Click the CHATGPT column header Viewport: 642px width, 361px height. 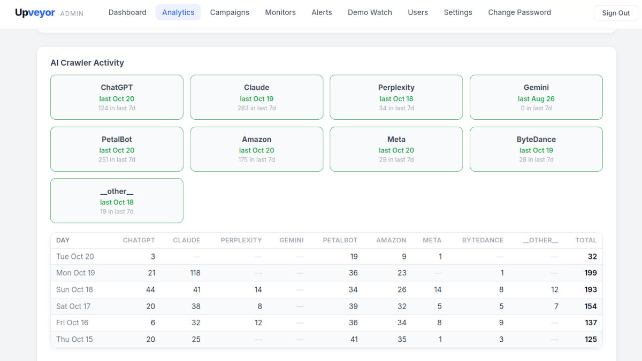pos(139,240)
